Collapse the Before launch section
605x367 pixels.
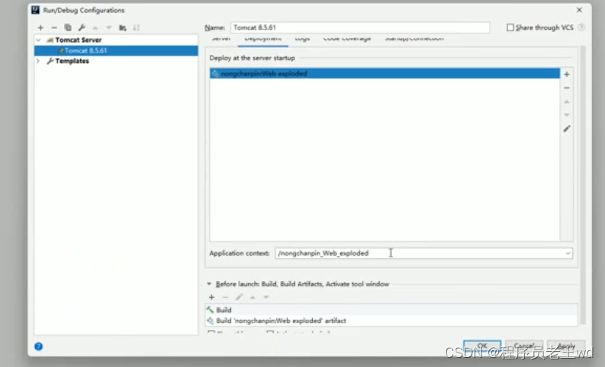(x=209, y=284)
